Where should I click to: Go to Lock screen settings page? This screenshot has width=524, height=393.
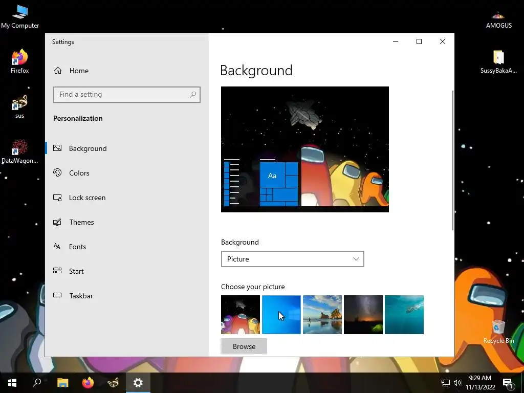[x=127, y=198]
